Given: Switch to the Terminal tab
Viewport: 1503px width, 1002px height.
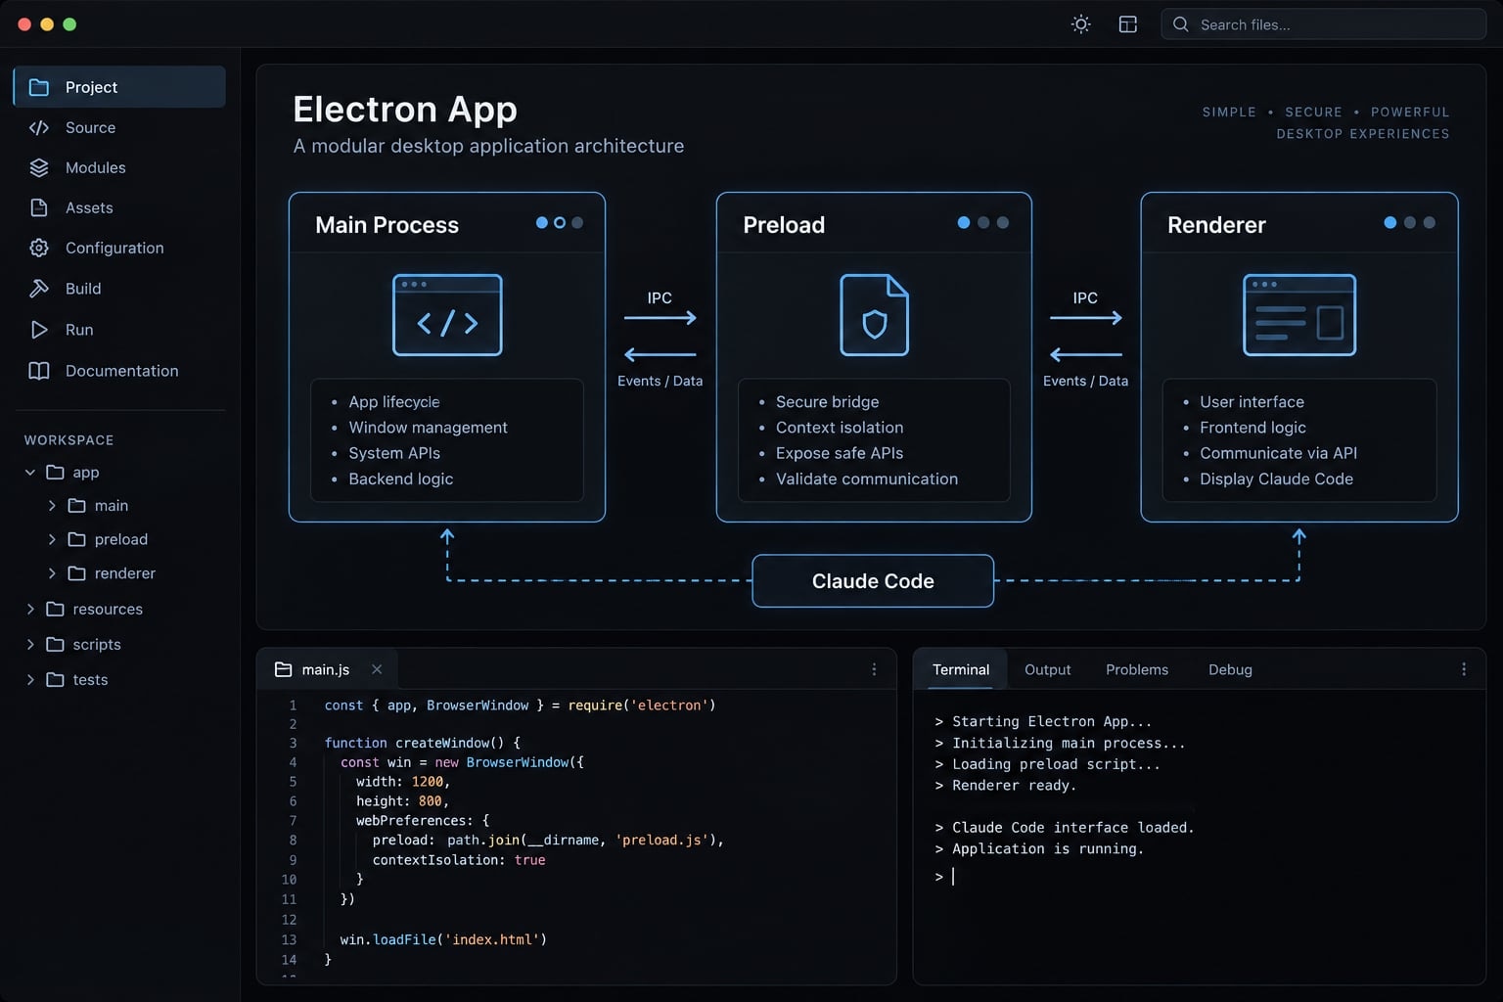Looking at the screenshot, I should click(961, 669).
